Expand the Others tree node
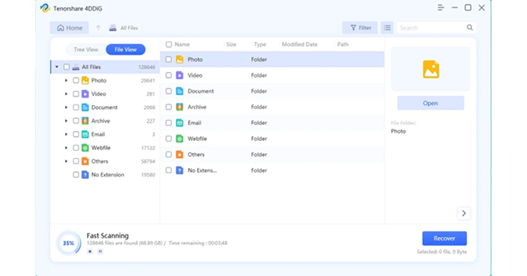 pos(66,161)
